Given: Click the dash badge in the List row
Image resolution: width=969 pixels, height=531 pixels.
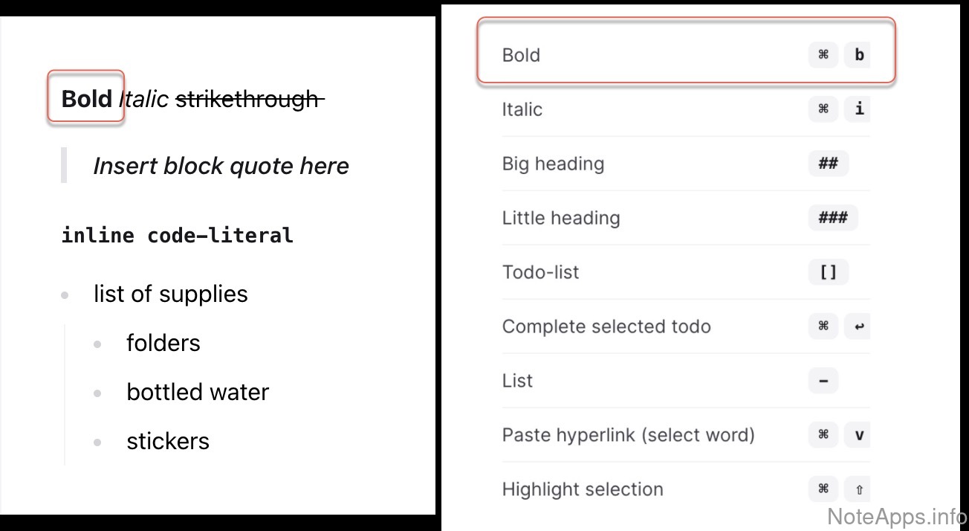Looking at the screenshot, I should [x=823, y=381].
